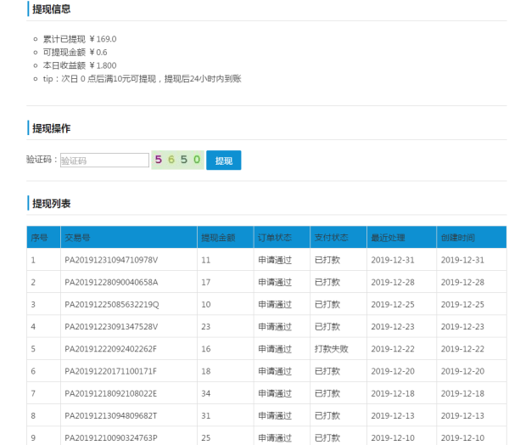Click transaction number PA20191228090040658A

111,282
